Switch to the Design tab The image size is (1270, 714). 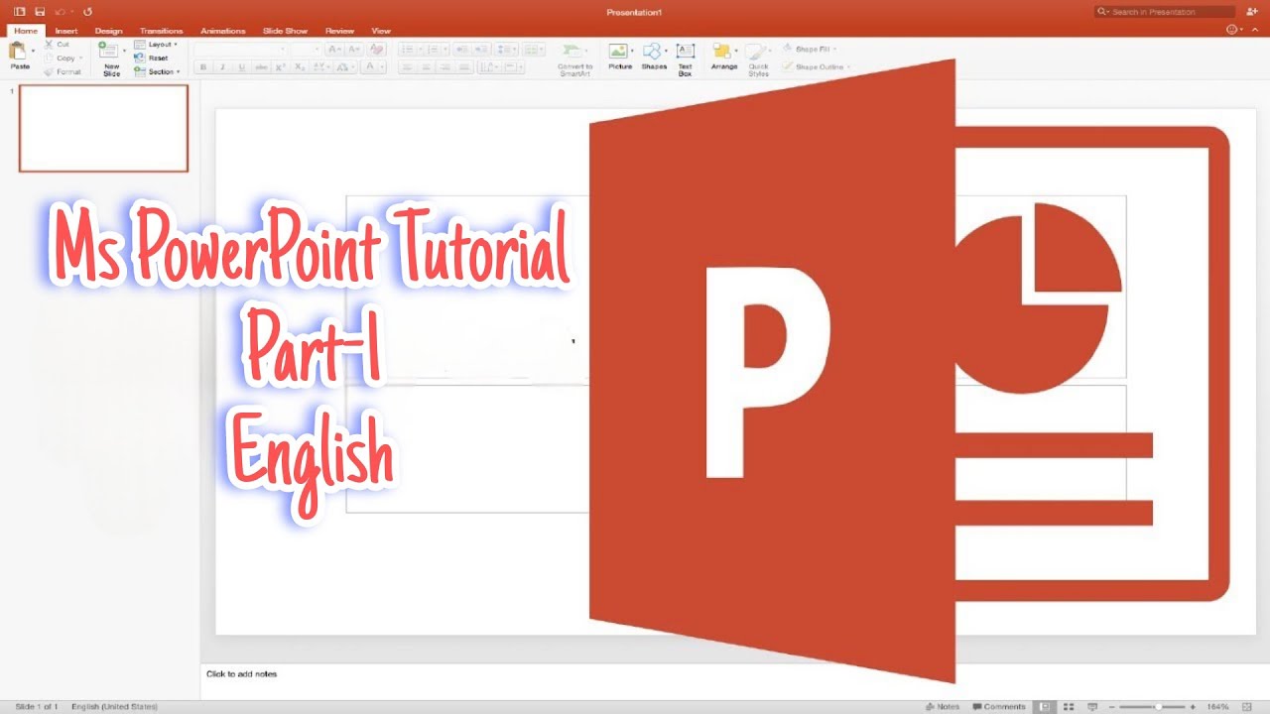(x=109, y=31)
